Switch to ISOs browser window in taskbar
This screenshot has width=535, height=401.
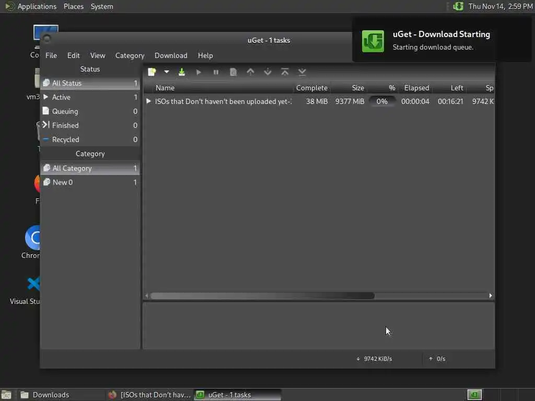(x=149, y=395)
